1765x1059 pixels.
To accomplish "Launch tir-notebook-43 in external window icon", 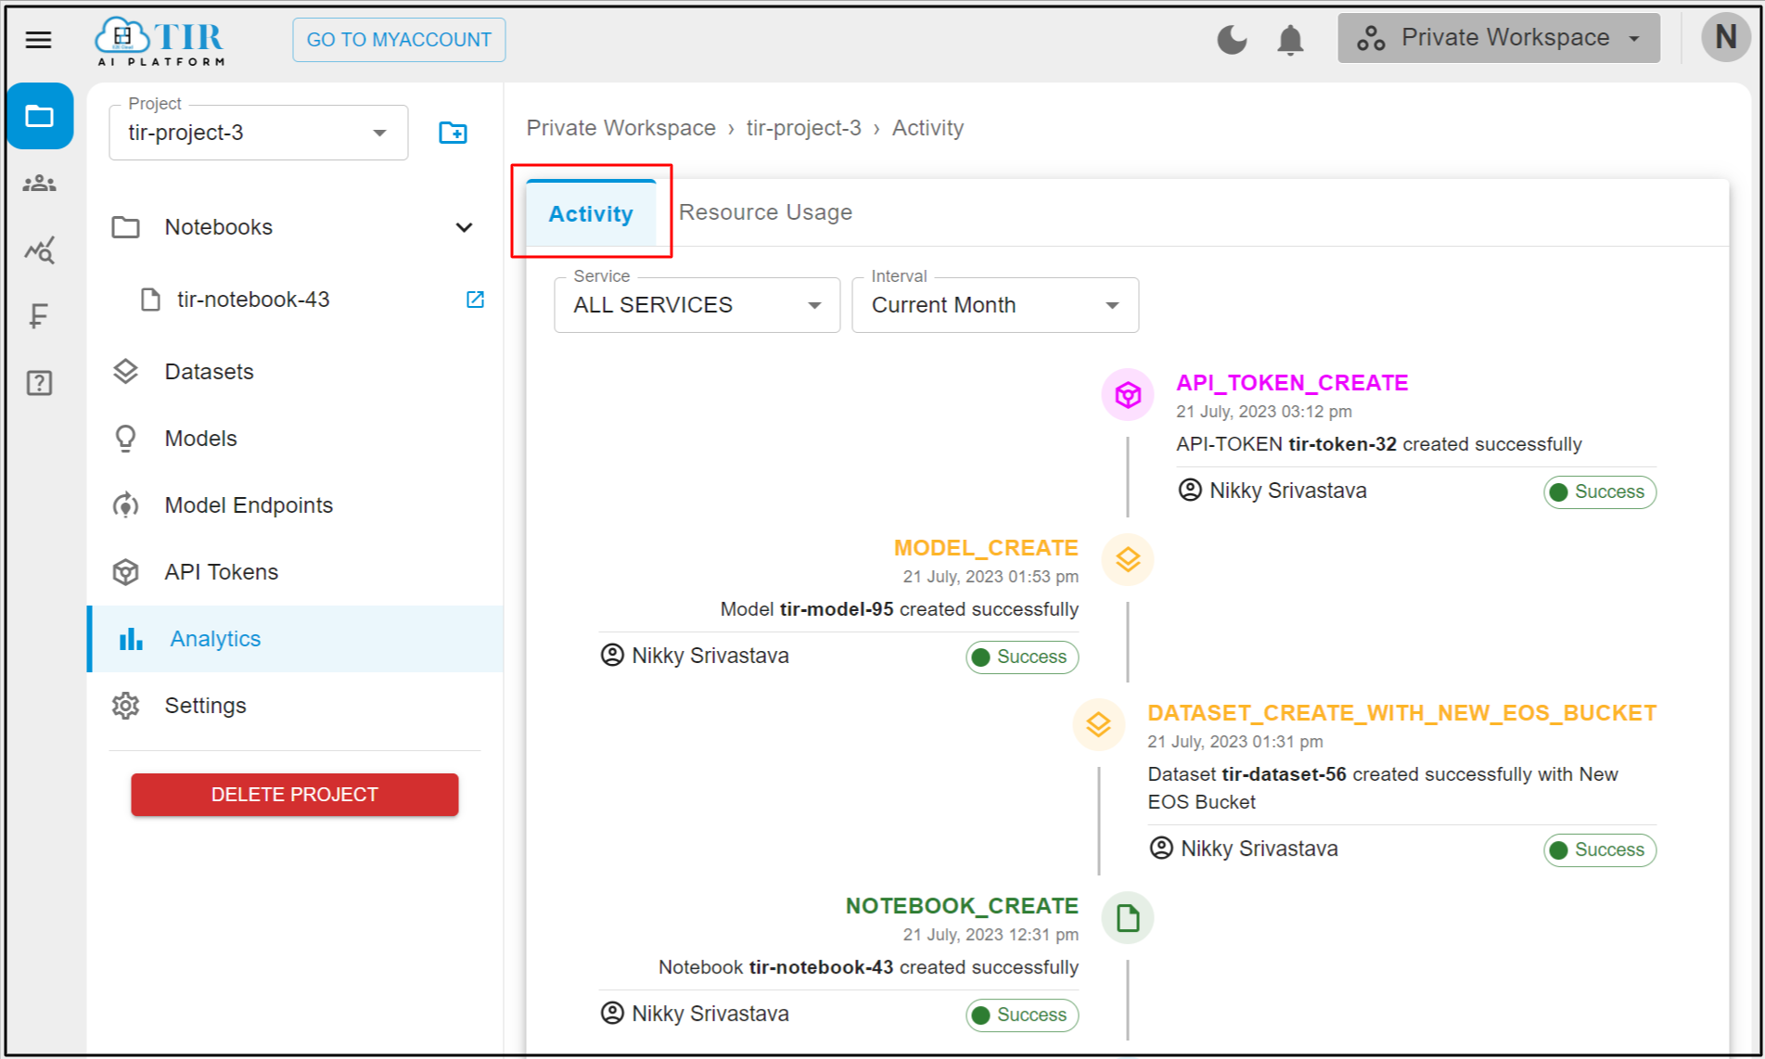I will click(475, 300).
